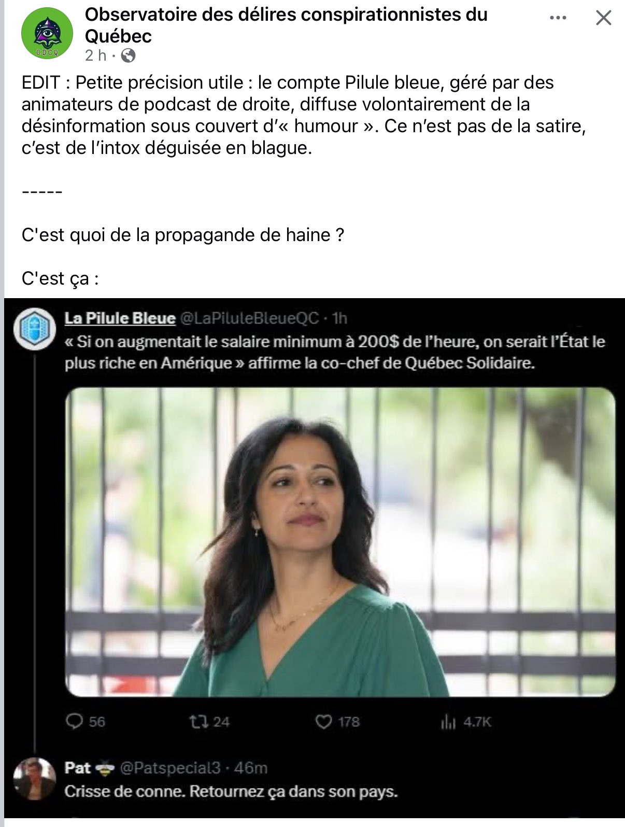Open Observatoire des délires conspirationnistes page name
This screenshot has width=625, height=827.
coord(286,25)
